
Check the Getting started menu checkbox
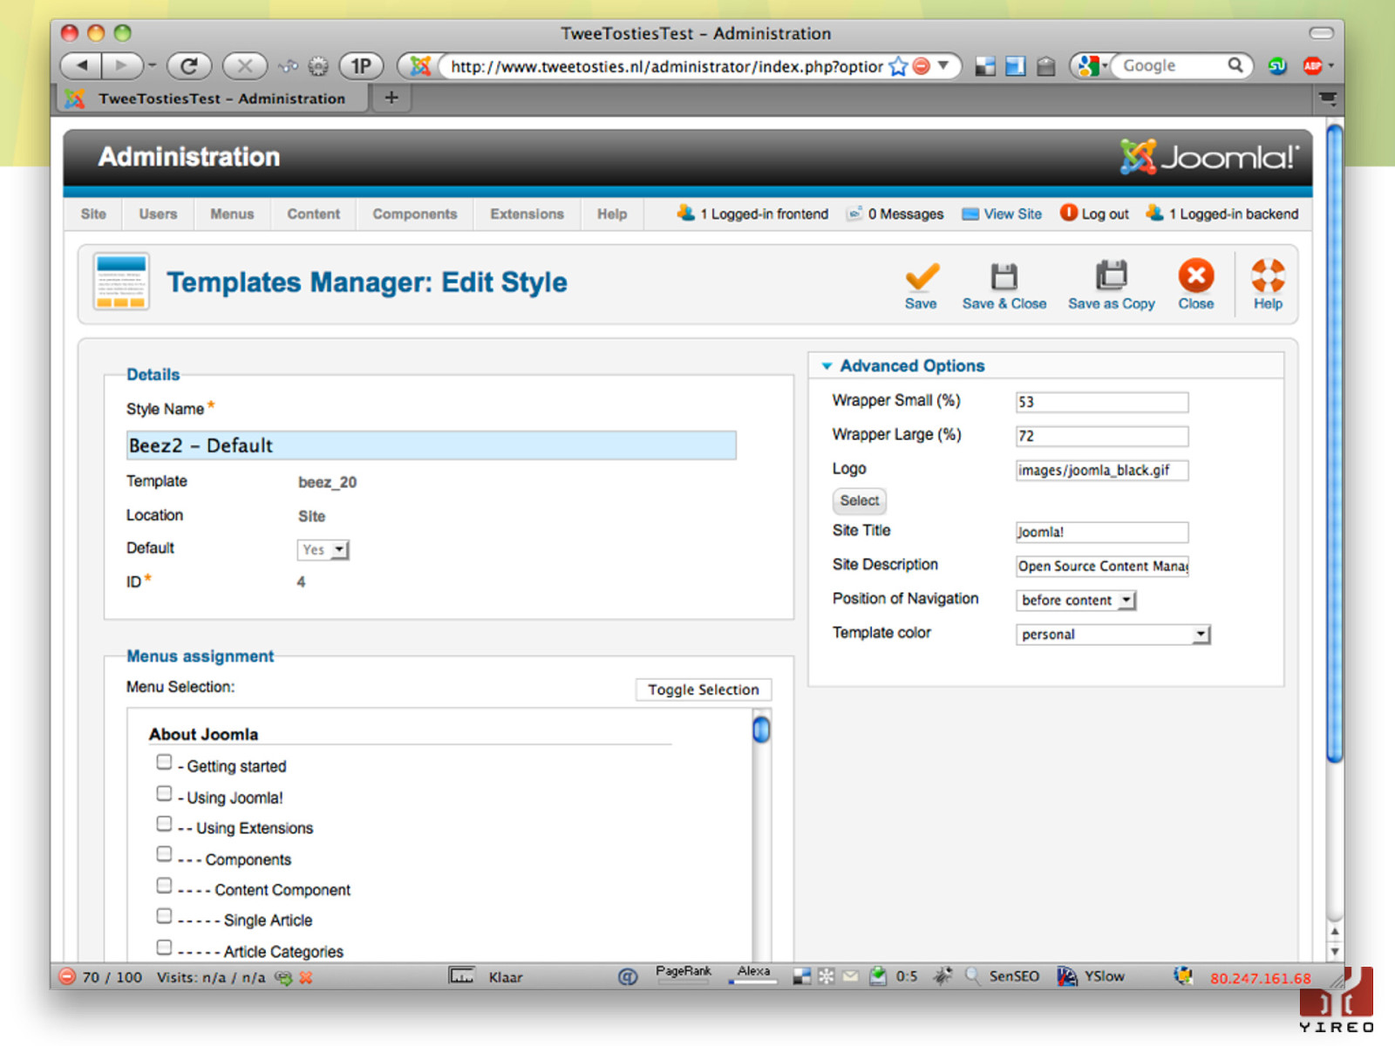pos(164,762)
